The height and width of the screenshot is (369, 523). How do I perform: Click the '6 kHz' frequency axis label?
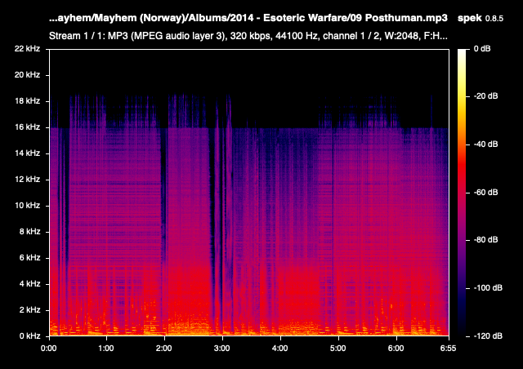click(29, 258)
